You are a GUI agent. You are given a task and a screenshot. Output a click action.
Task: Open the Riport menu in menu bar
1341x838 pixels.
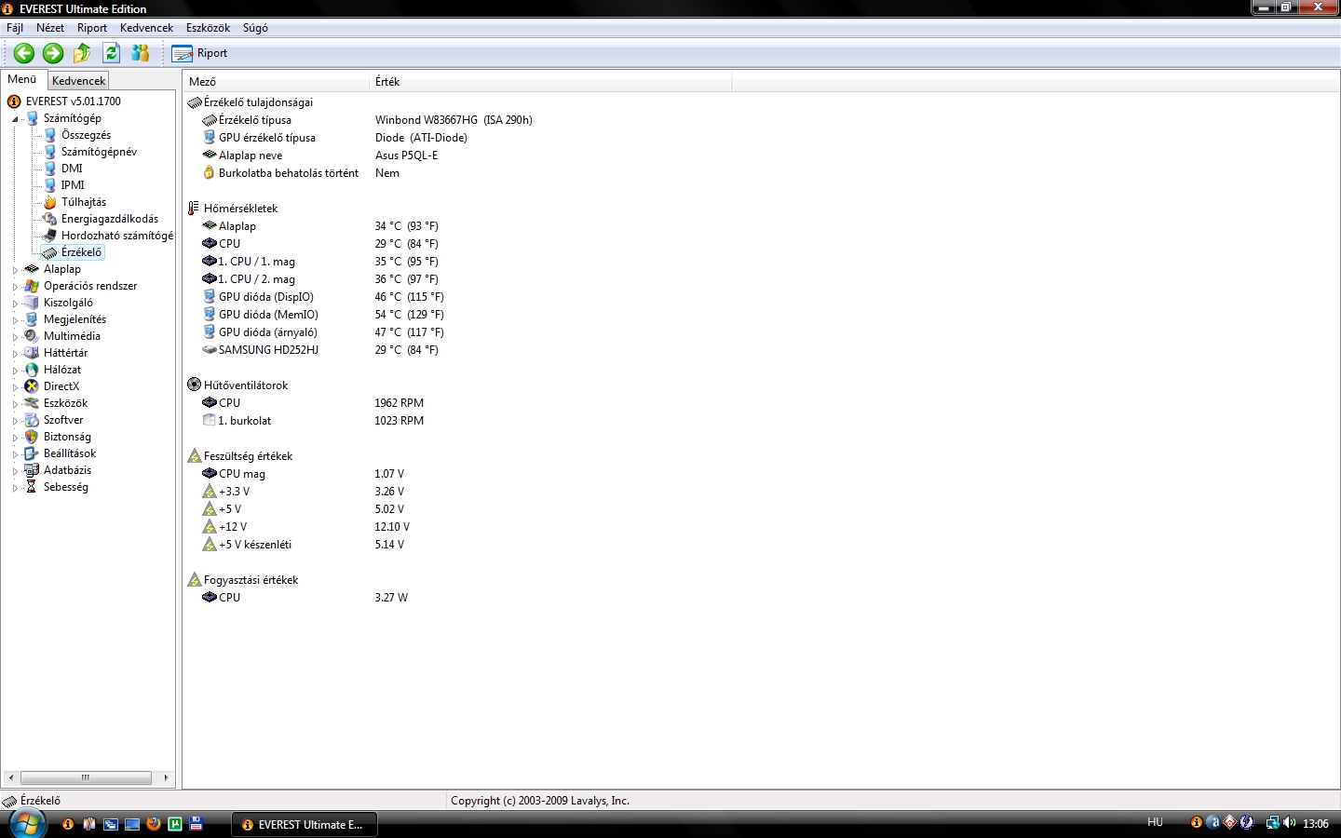coord(92,28)
